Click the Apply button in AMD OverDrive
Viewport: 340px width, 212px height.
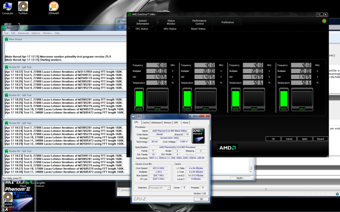tap(304, 139)
